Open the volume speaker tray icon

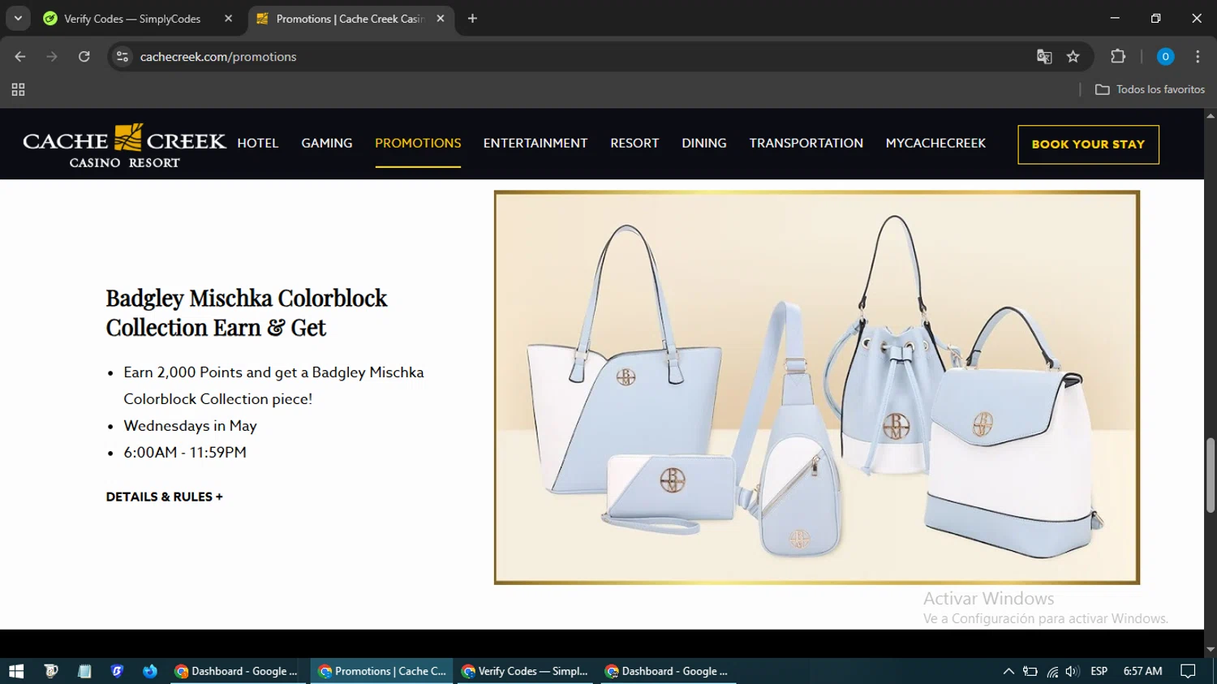[x=1072, y=671]
